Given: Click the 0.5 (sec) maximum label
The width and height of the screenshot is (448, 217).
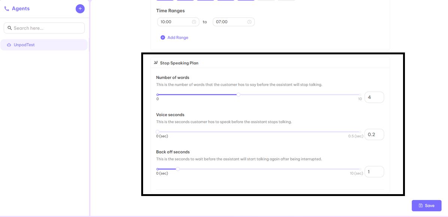Looking at the screenshot, I should click(x=356, y=136).
